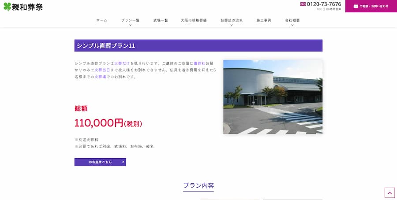The image size is (397, 200).
Task: Click the 親和葬祭 clover logo
Action: (23, 7)
